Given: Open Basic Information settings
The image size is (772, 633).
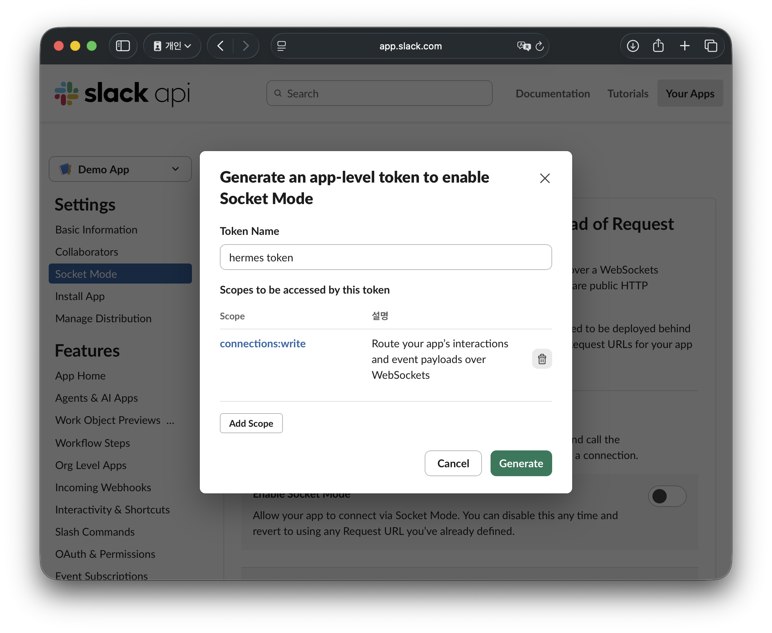Looking at the screenshot, I should point(96,230).
